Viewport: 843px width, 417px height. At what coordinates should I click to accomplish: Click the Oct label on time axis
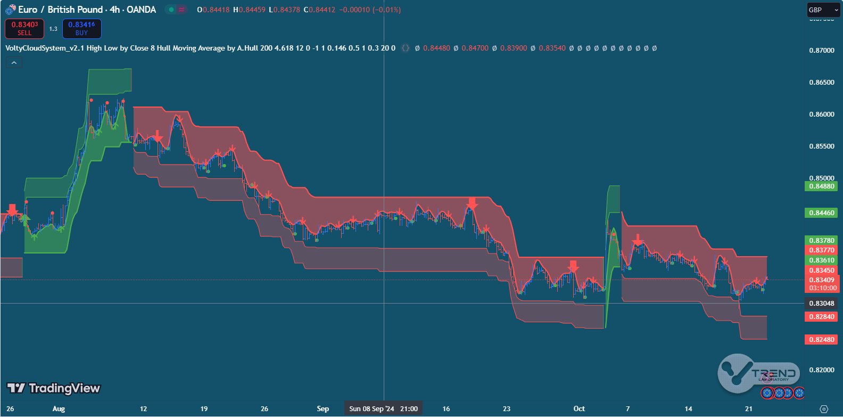579,408
